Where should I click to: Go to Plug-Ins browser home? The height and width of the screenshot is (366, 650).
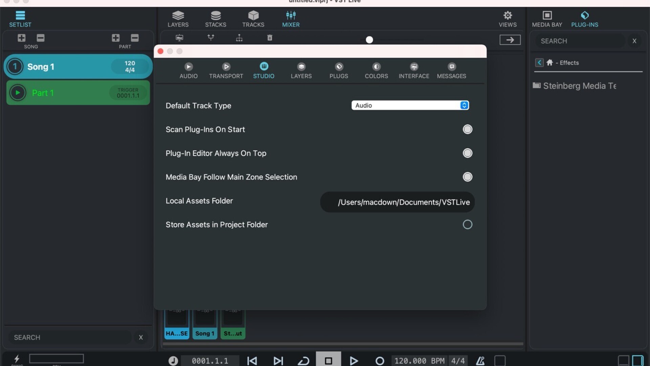[550, 62]
